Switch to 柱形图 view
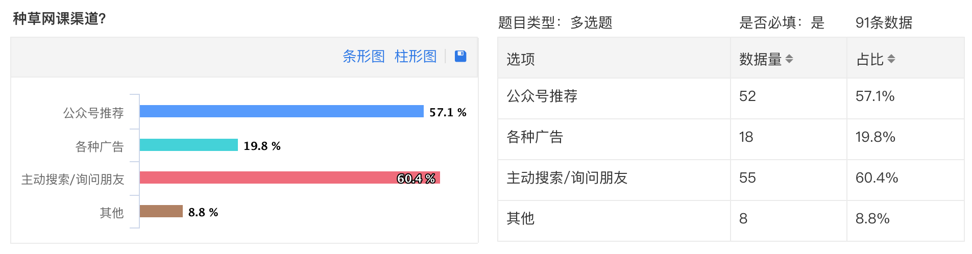The image size is (972, 254). [x=416, y=56]
